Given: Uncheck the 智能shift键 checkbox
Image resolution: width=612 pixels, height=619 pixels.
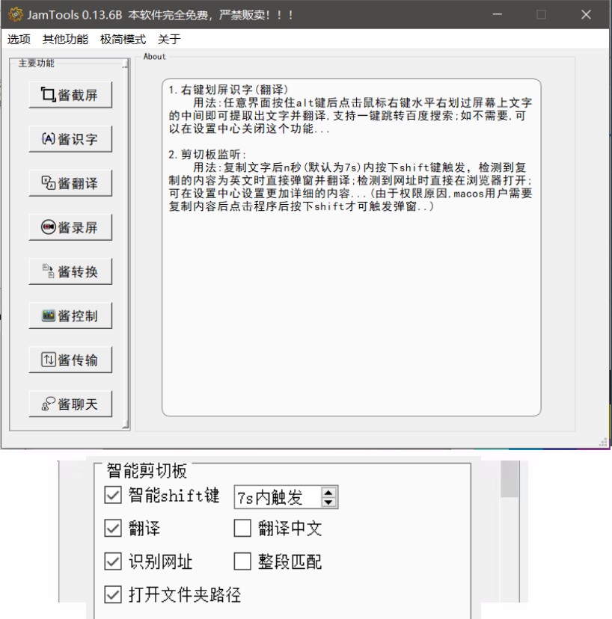Looking at the screenshot, I should 113,495.
